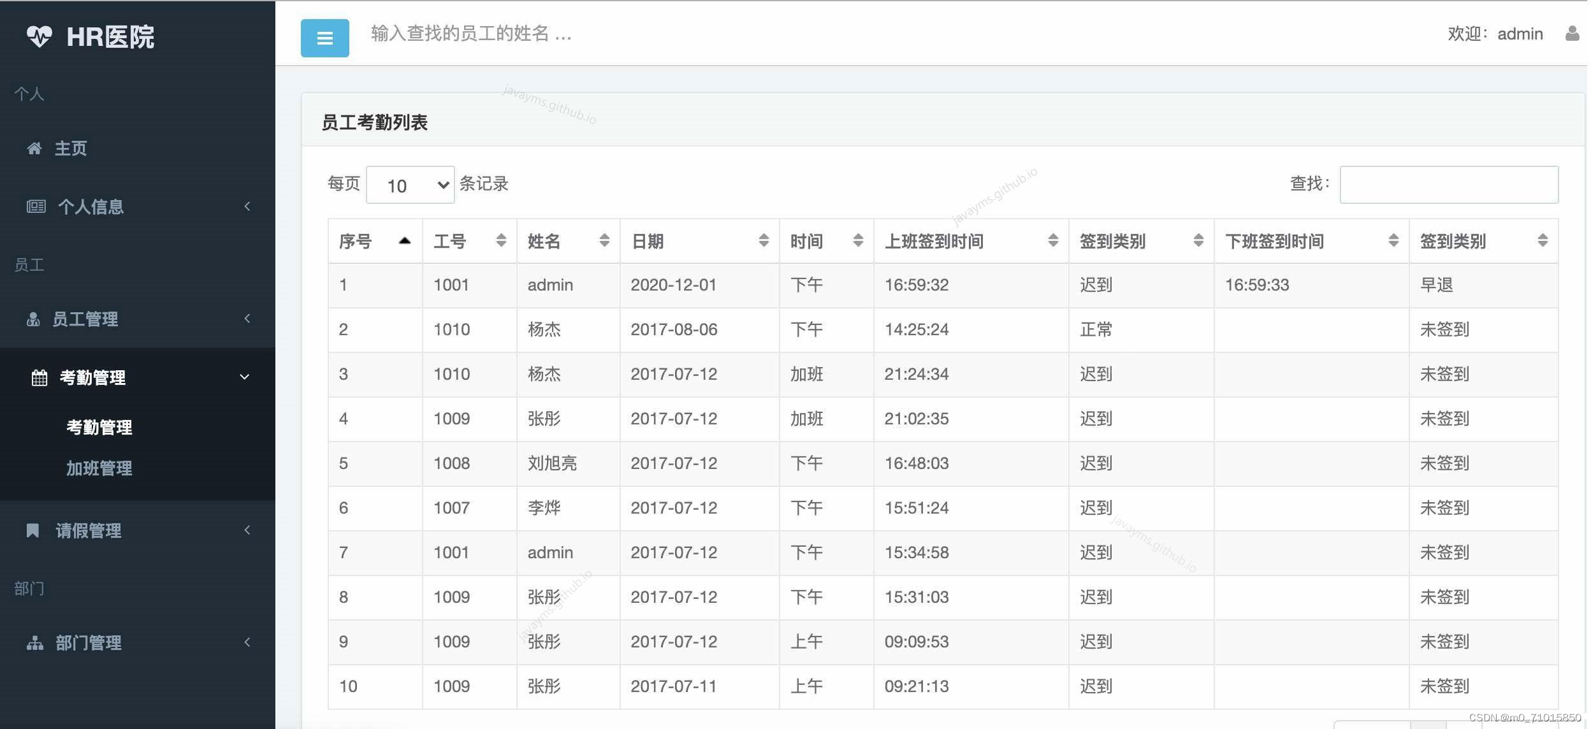The image size is (1591, 729).
Task: Expand the 请假管理 menu chevron
Action: click(x=247, y=530)
